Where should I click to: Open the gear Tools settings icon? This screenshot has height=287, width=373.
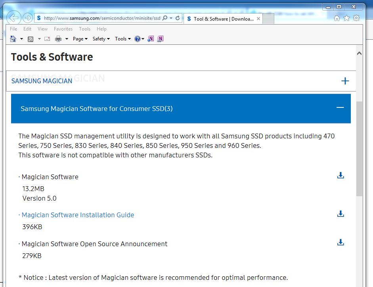pos(356,18)
